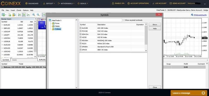Open the Bonus dropdown in header
This screenshot has width=209, height=96.
pos(83,3)
